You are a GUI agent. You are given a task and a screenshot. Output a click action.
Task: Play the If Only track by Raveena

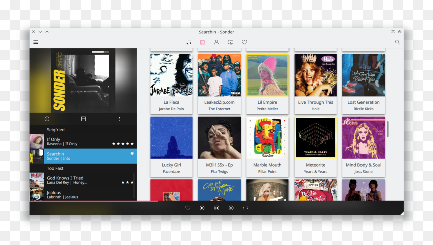click(83, 141)
